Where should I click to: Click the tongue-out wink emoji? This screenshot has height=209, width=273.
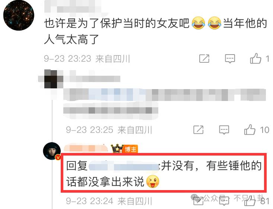pyautogui.click(x=153, y=182)
